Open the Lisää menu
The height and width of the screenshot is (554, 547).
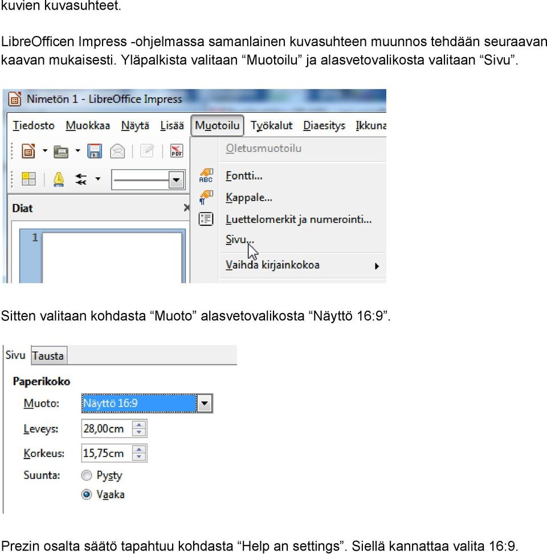click(x=172, y=125)
